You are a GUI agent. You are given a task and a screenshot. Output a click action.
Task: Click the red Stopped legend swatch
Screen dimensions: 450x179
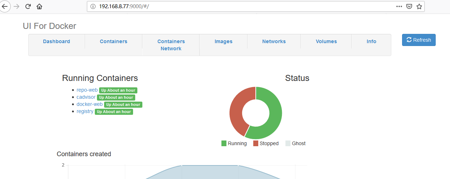[x=256, y=143]
